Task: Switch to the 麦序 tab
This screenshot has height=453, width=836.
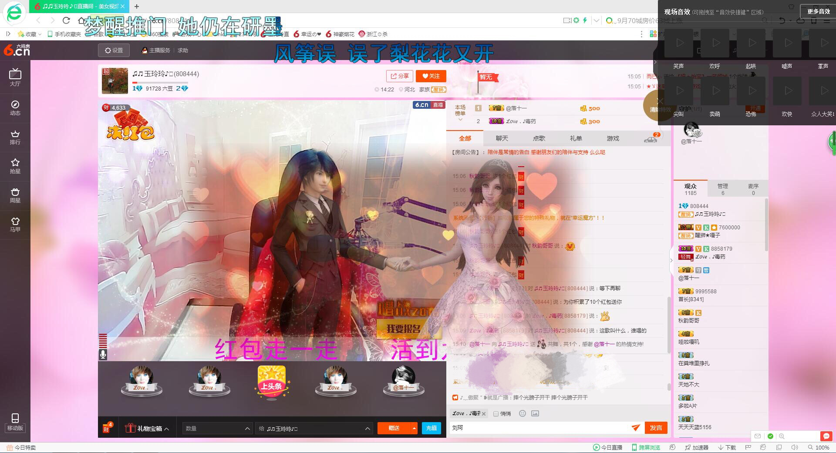Action: tap(753, 189)
